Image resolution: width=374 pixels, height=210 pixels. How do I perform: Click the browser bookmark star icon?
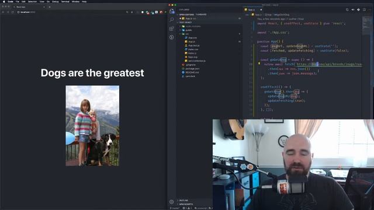coord(132,12)
